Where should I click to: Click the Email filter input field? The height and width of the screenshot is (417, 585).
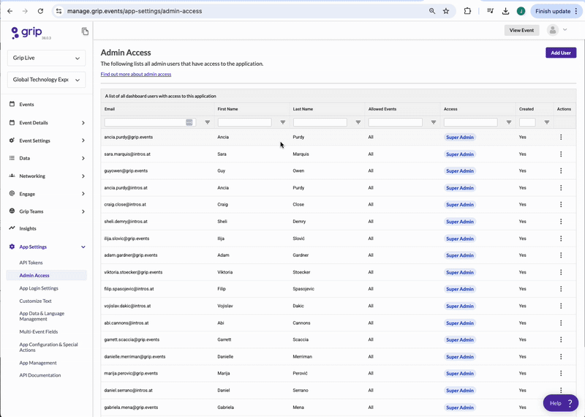coord(150,122)
